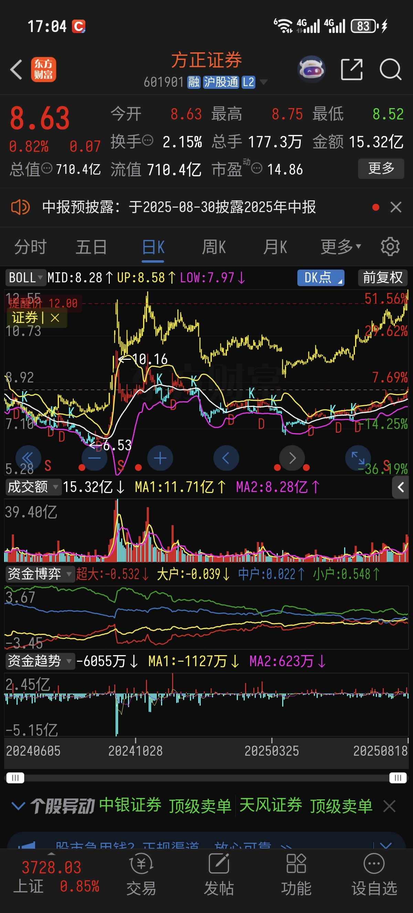Open 功能 grid icon
The height and width of the screenshot is (913, 413).
296,875
